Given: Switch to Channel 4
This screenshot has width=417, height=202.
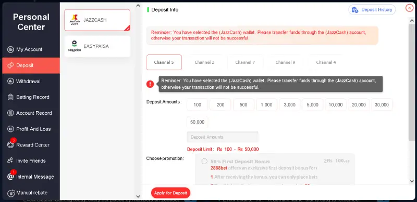Looking at the screenshot, I should pos(326,62).
